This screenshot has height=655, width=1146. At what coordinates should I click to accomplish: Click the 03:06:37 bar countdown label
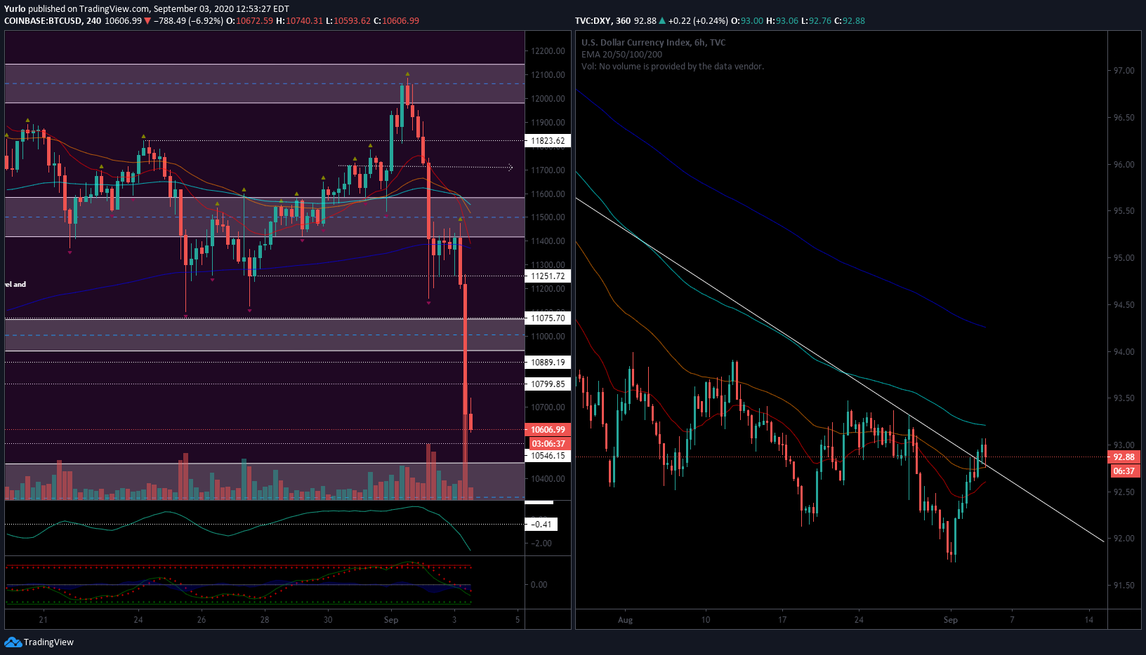(548, 443)
